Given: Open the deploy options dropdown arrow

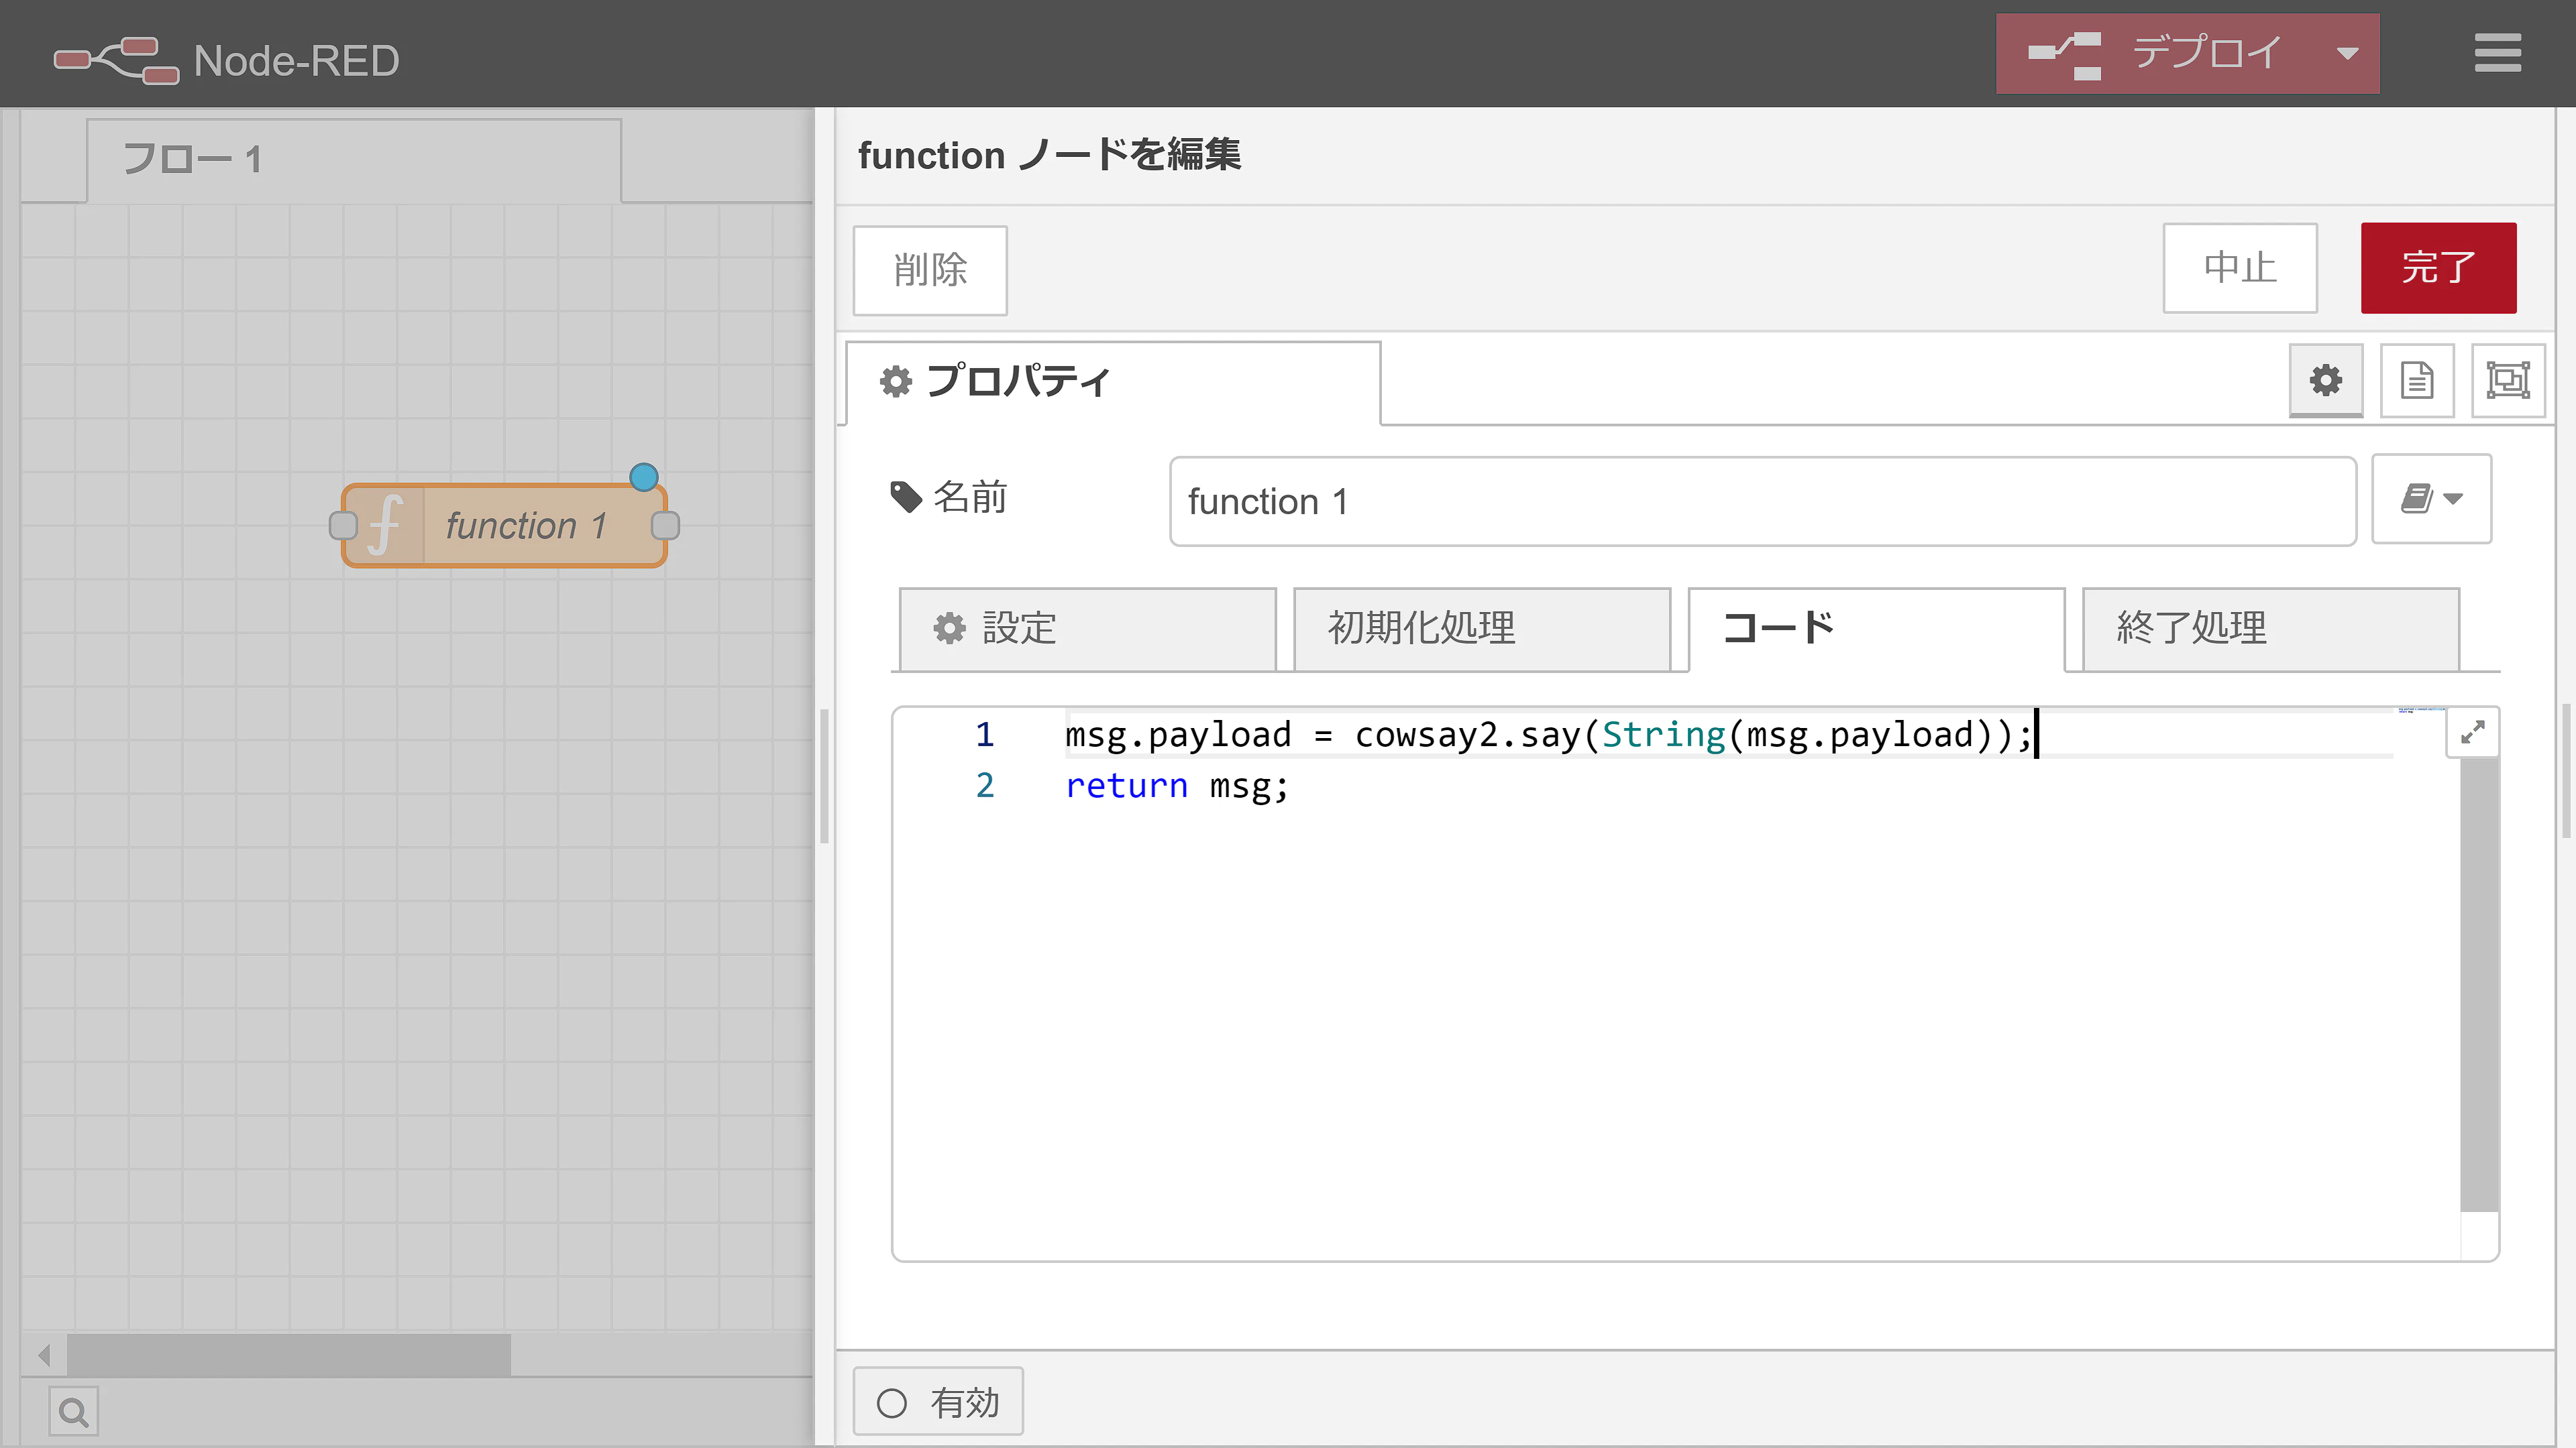Looking at the screenshot, I should (2348, 54).
